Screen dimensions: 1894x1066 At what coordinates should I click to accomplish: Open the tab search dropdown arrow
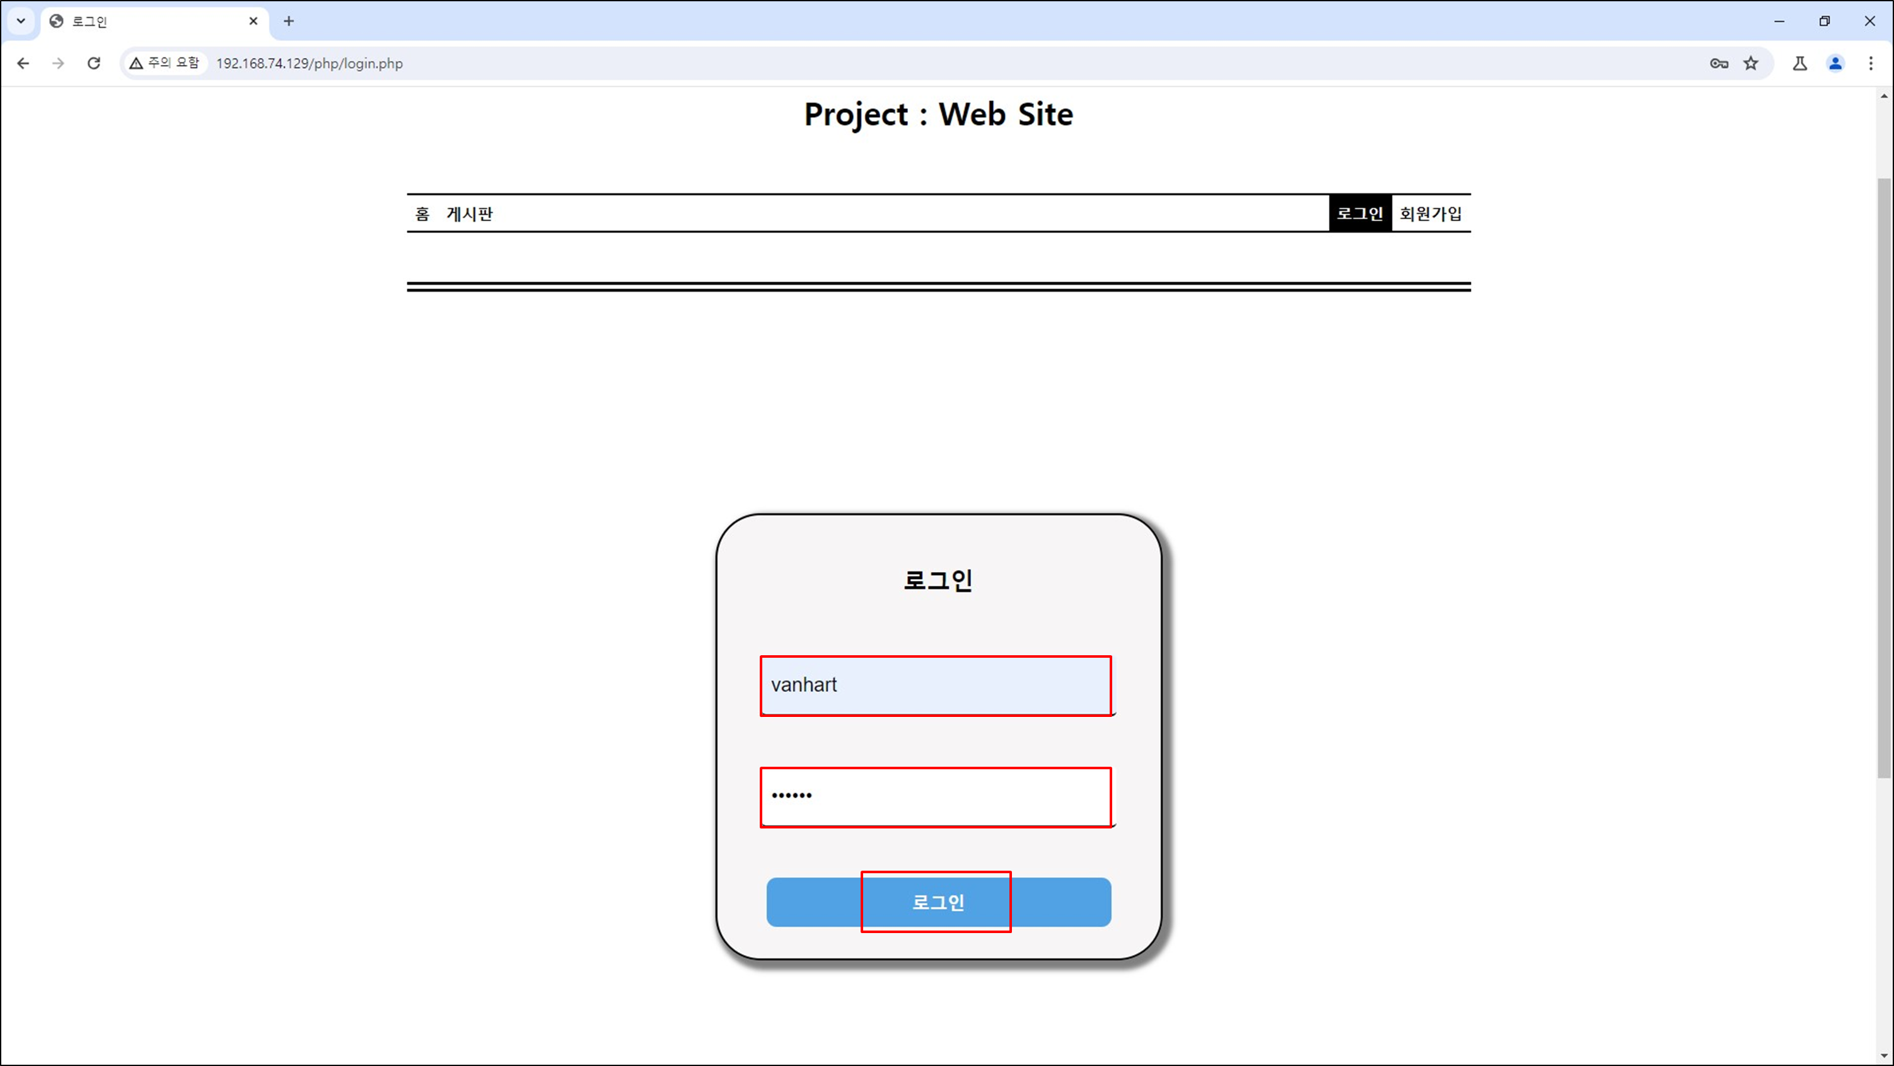click(21, 21)
